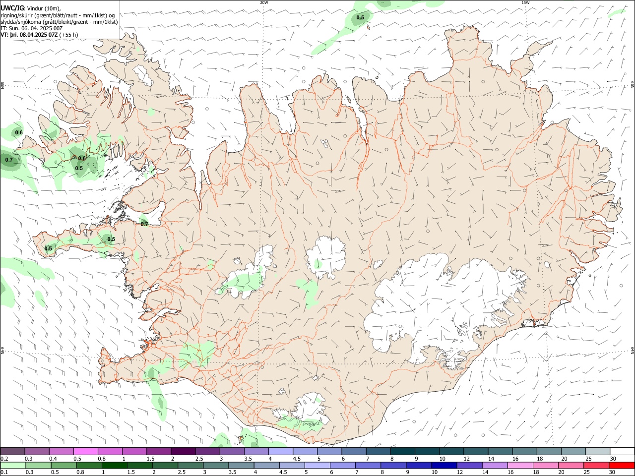
Task: Select the palest green lower legend swatch starting at 0.1
Action: (13, 465)
